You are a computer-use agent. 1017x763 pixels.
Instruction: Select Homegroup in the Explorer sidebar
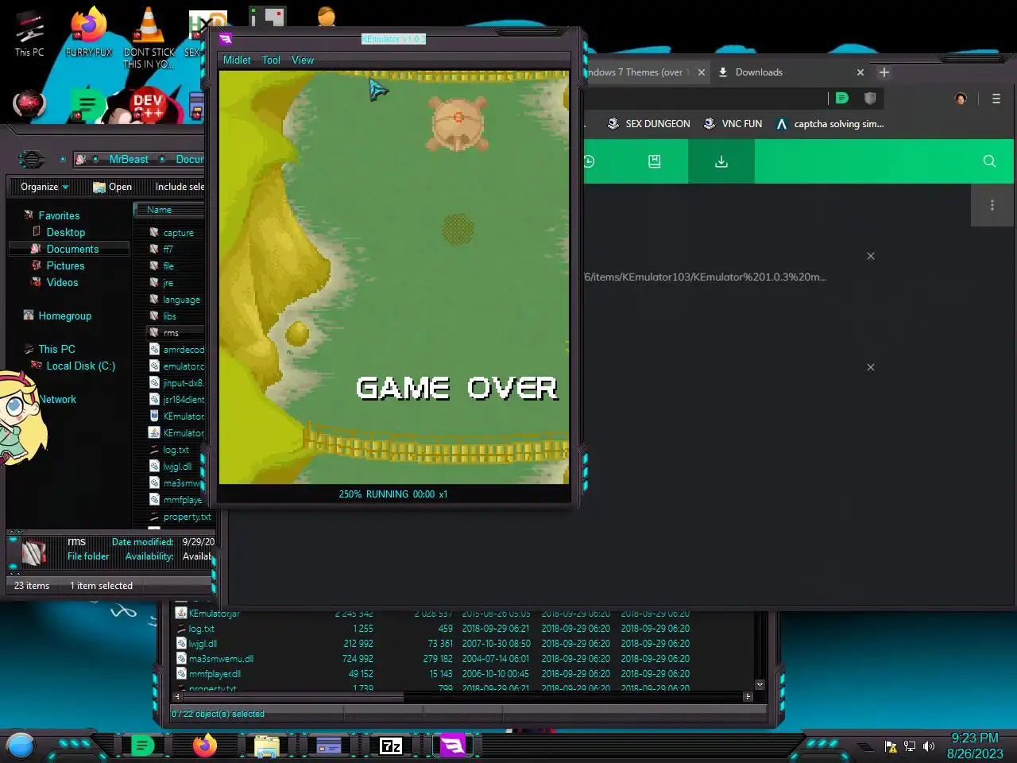[64, 316]
